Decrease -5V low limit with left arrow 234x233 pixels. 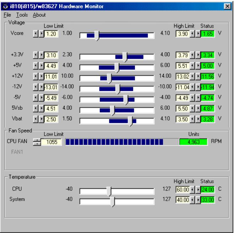tap(36, 98)
